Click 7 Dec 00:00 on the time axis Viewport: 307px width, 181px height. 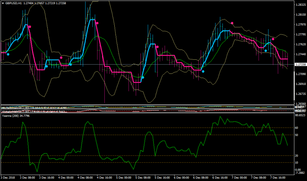(239, 178)
